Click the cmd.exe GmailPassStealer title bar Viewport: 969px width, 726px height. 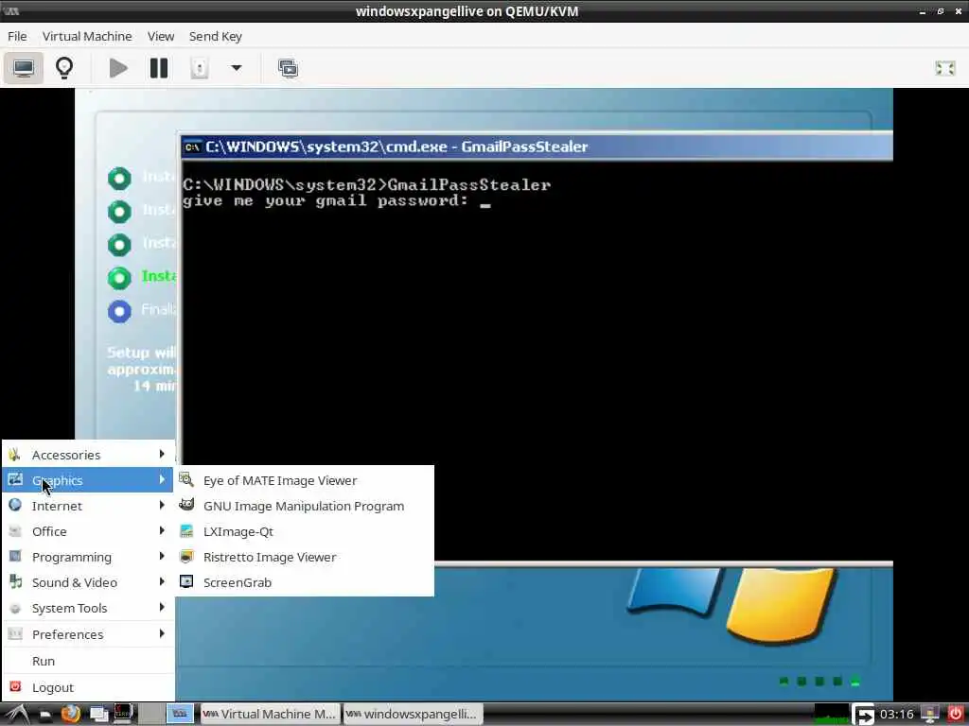[x=537, y=147]
